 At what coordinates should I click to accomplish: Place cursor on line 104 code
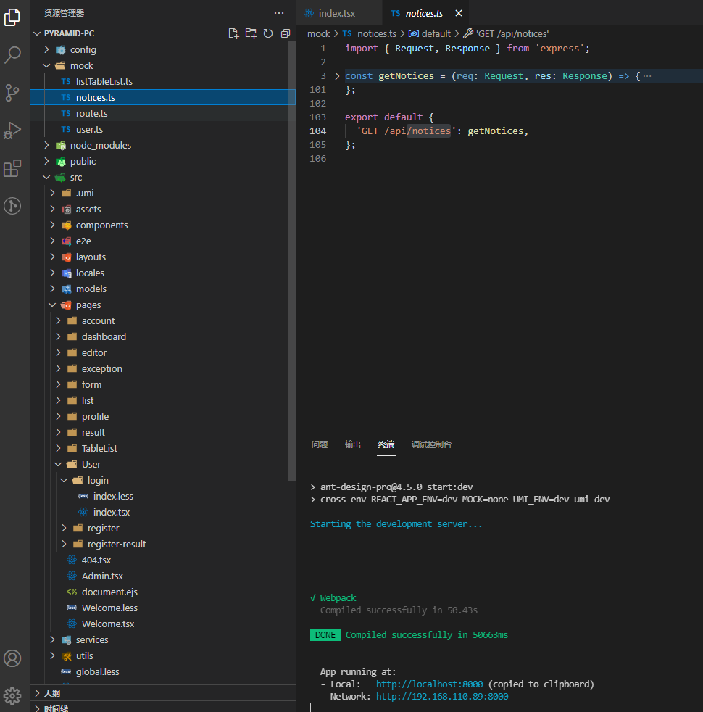(443, 131)
